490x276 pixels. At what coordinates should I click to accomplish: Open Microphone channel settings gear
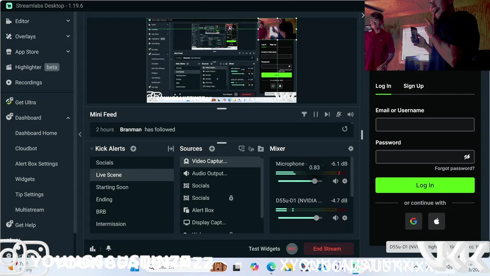click(345, 181)
